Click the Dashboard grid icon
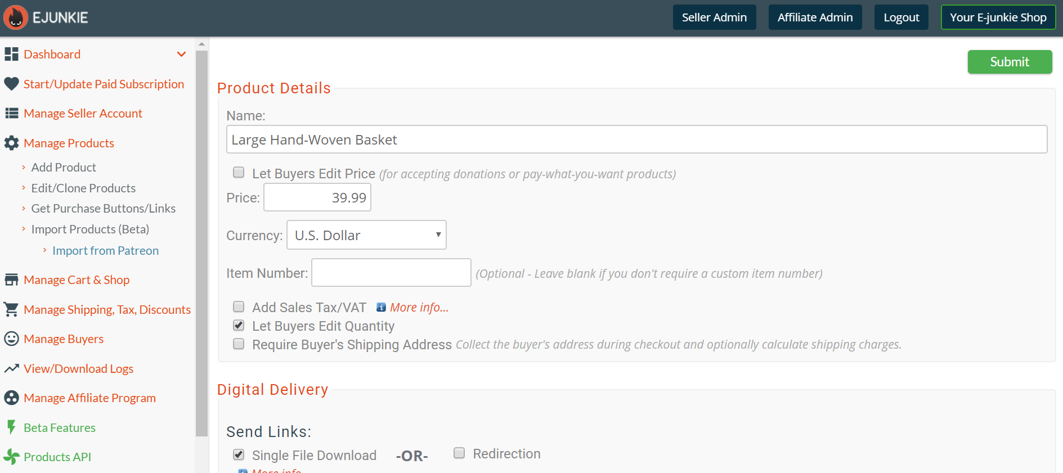This screenshot has width=1063, height=473. click(x=11, y=54)
